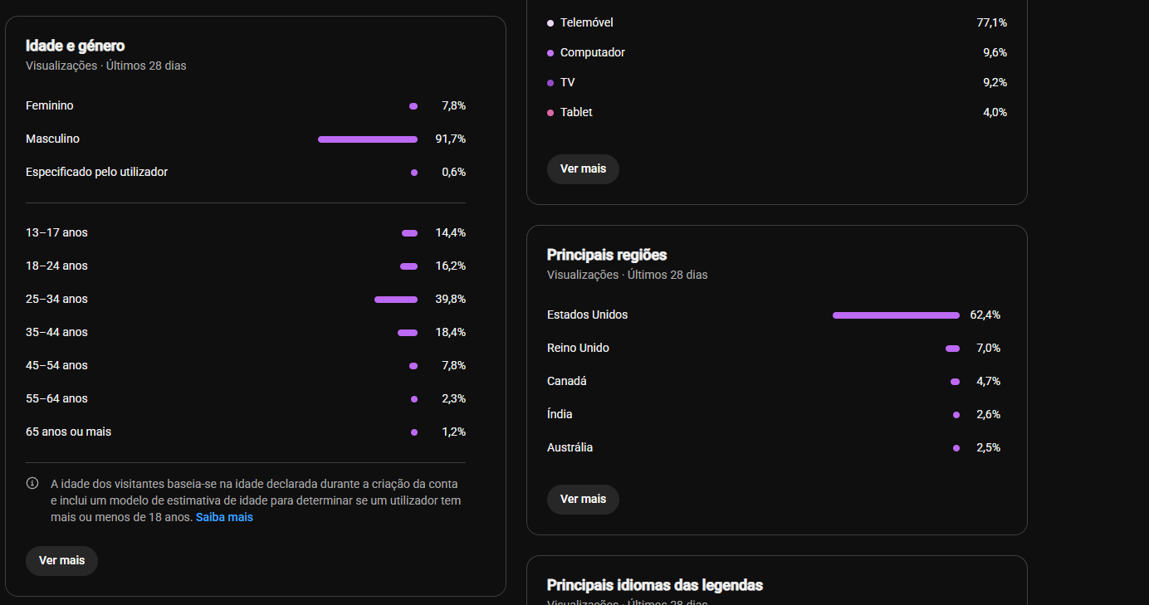Viewport: 1149px width, 605px height.
Task: Click the Computador legend dot
Action: pos(550,53)
